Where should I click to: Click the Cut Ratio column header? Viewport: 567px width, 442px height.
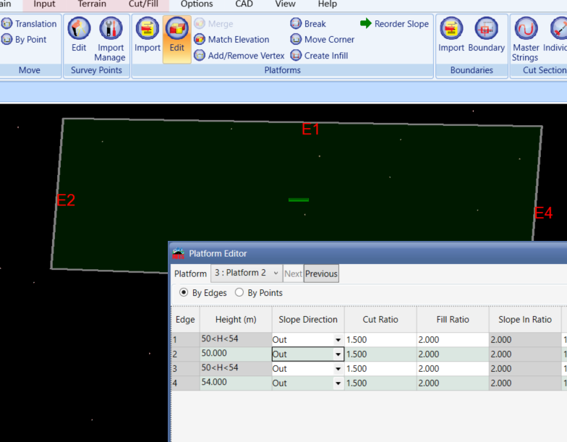click(380, 320)
